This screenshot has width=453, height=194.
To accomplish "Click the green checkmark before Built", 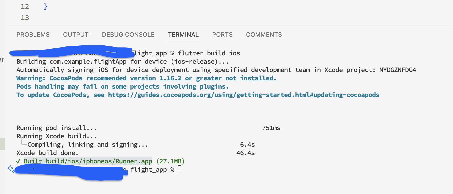I will tap(19, 161).
